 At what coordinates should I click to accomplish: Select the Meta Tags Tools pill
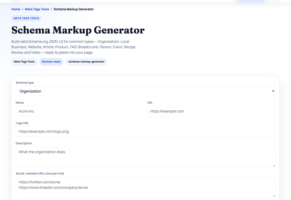(24, 62)
